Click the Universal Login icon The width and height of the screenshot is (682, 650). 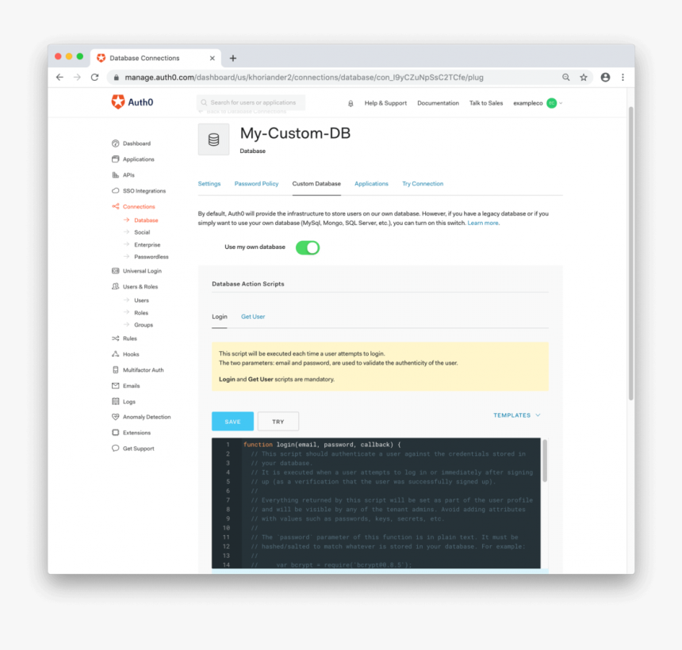(x=115, y=271)
